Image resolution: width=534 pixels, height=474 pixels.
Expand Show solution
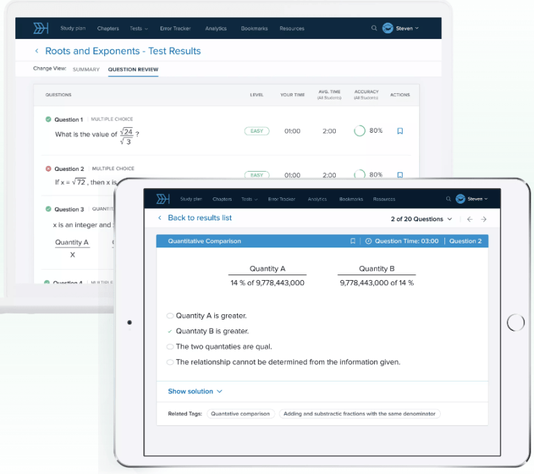click(195, 391)
